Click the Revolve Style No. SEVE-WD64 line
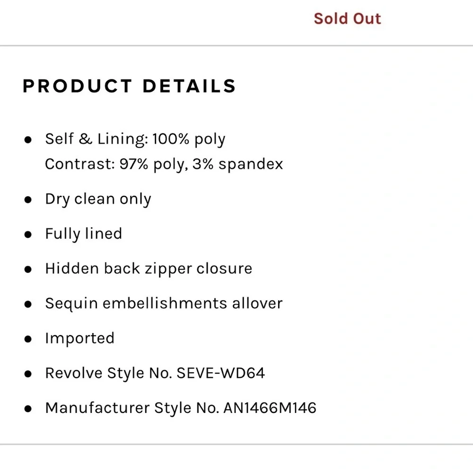473x473 pixels. click(155, 373)
